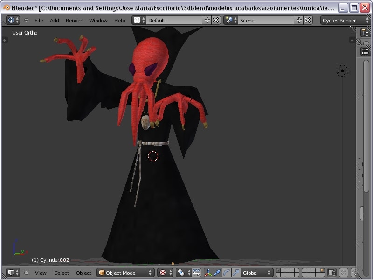Click the Properties editor type icon
Screen dimensions: 373x280
(x=365, y=51)
